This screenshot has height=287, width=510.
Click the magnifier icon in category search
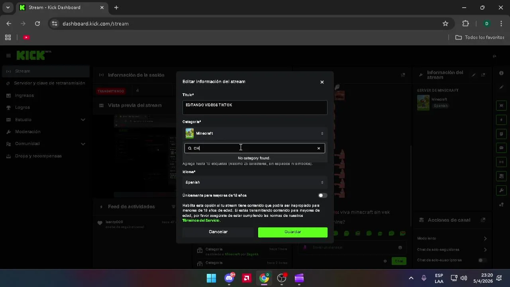[x=190, y=148]
